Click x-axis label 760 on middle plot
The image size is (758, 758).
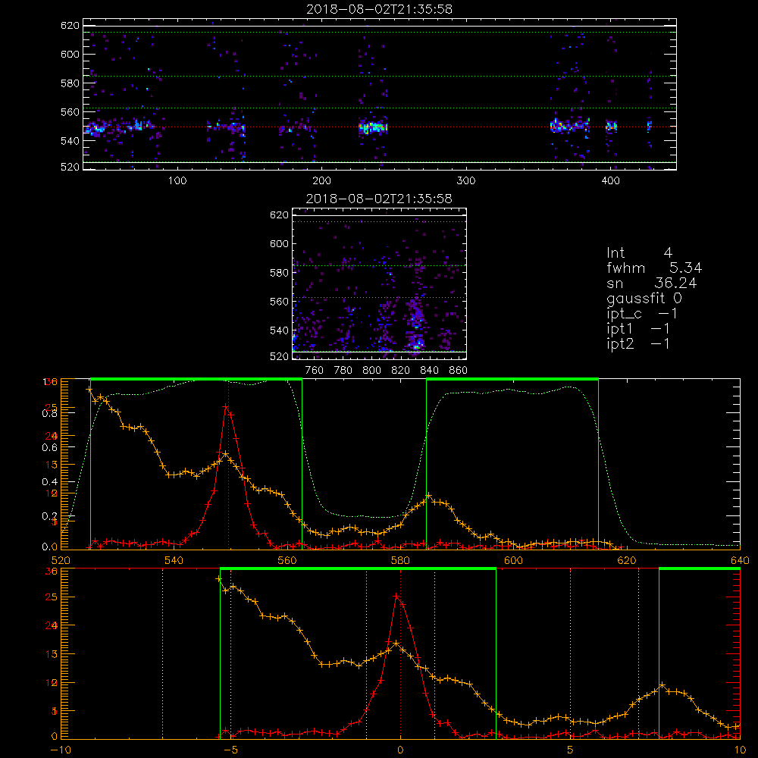pyautogui.click(x=315, y=371)
